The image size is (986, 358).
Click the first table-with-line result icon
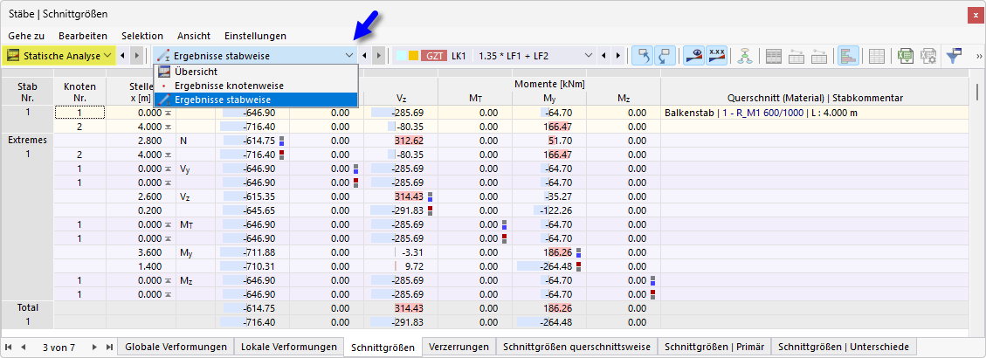pos(796,55)
